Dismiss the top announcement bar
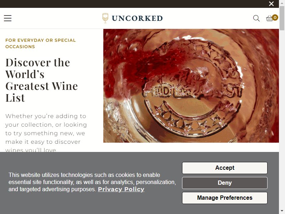 click(271, 4)
